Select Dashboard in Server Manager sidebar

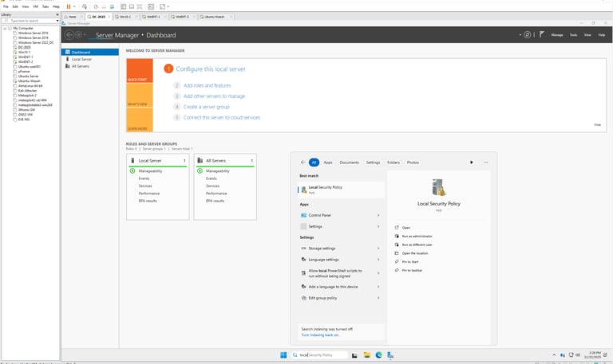90,52
